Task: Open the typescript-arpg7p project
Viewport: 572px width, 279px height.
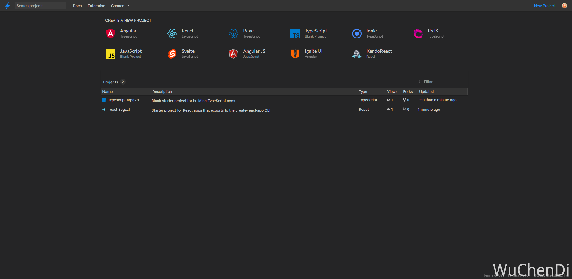Action: (124, 100)
